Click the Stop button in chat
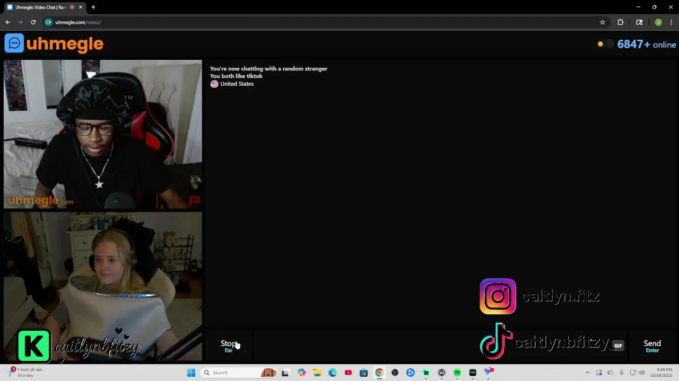The height and width of the screenshot is (381, 679). coord(229,346)
